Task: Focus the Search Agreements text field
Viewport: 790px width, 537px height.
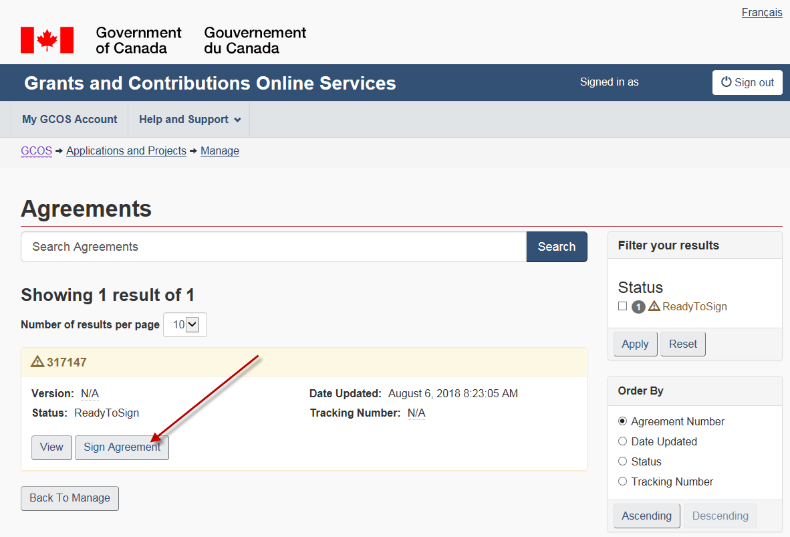Action: (274, 247)
